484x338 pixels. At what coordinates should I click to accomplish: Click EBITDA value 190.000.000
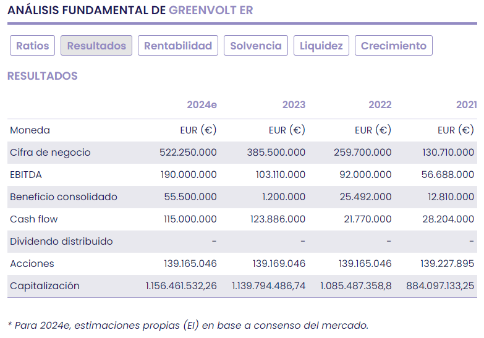pyautogui.click(x=189, y=175)
